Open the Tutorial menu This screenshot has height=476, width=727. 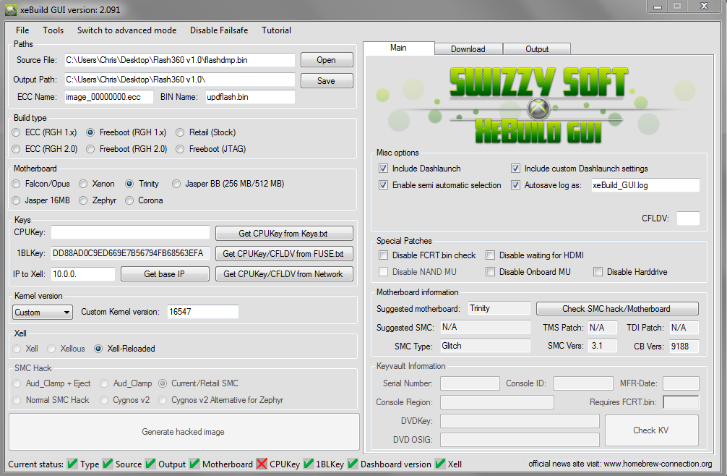tap(276, 30)
